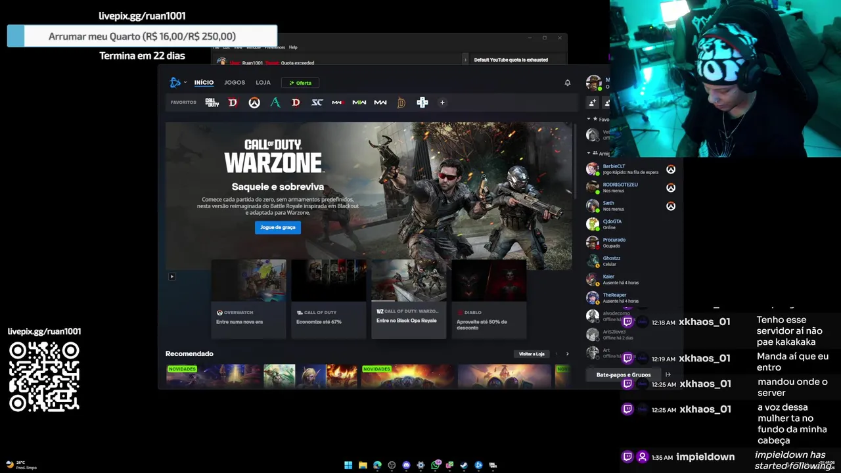This screenshot has width=841, height=473.
Task: Click the green Oferta button
Action: [x=300, y=83]
